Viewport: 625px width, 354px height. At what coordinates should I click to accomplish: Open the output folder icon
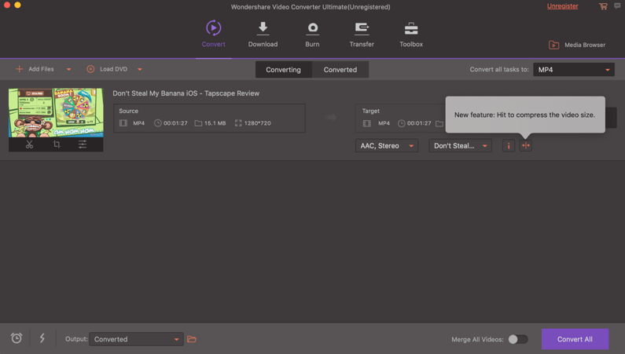point(192,339)
